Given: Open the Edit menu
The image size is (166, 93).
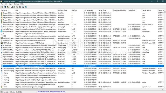Looking at the screenshot, I should (x=6, y=4).
